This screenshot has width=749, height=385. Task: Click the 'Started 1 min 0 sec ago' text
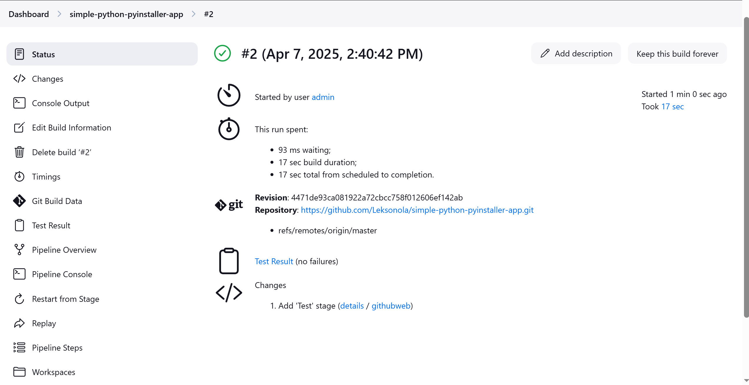(684, 94)
